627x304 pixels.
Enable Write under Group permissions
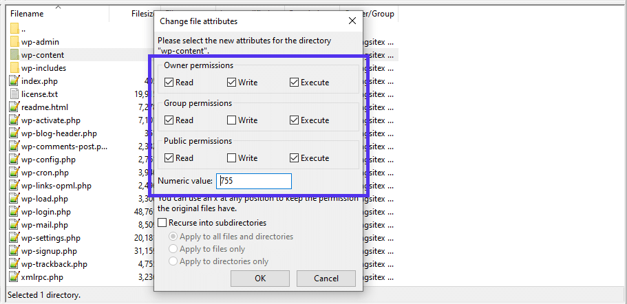pos(232,120)
